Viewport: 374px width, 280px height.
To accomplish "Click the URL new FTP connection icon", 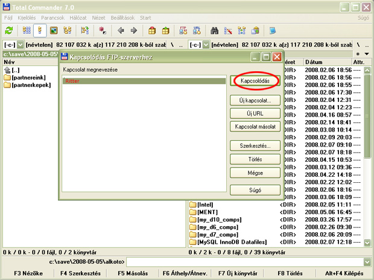I will pyautogui.click(x=197, y=30).
